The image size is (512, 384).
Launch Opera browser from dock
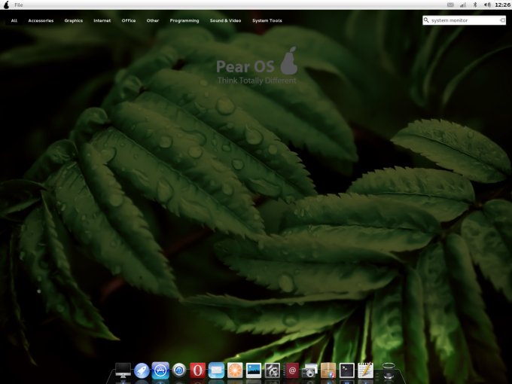pyautogui.click(x=197, y=370)
